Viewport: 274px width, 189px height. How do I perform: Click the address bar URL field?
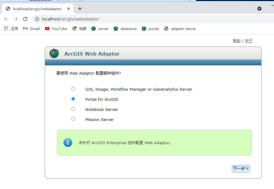[154, 19]
